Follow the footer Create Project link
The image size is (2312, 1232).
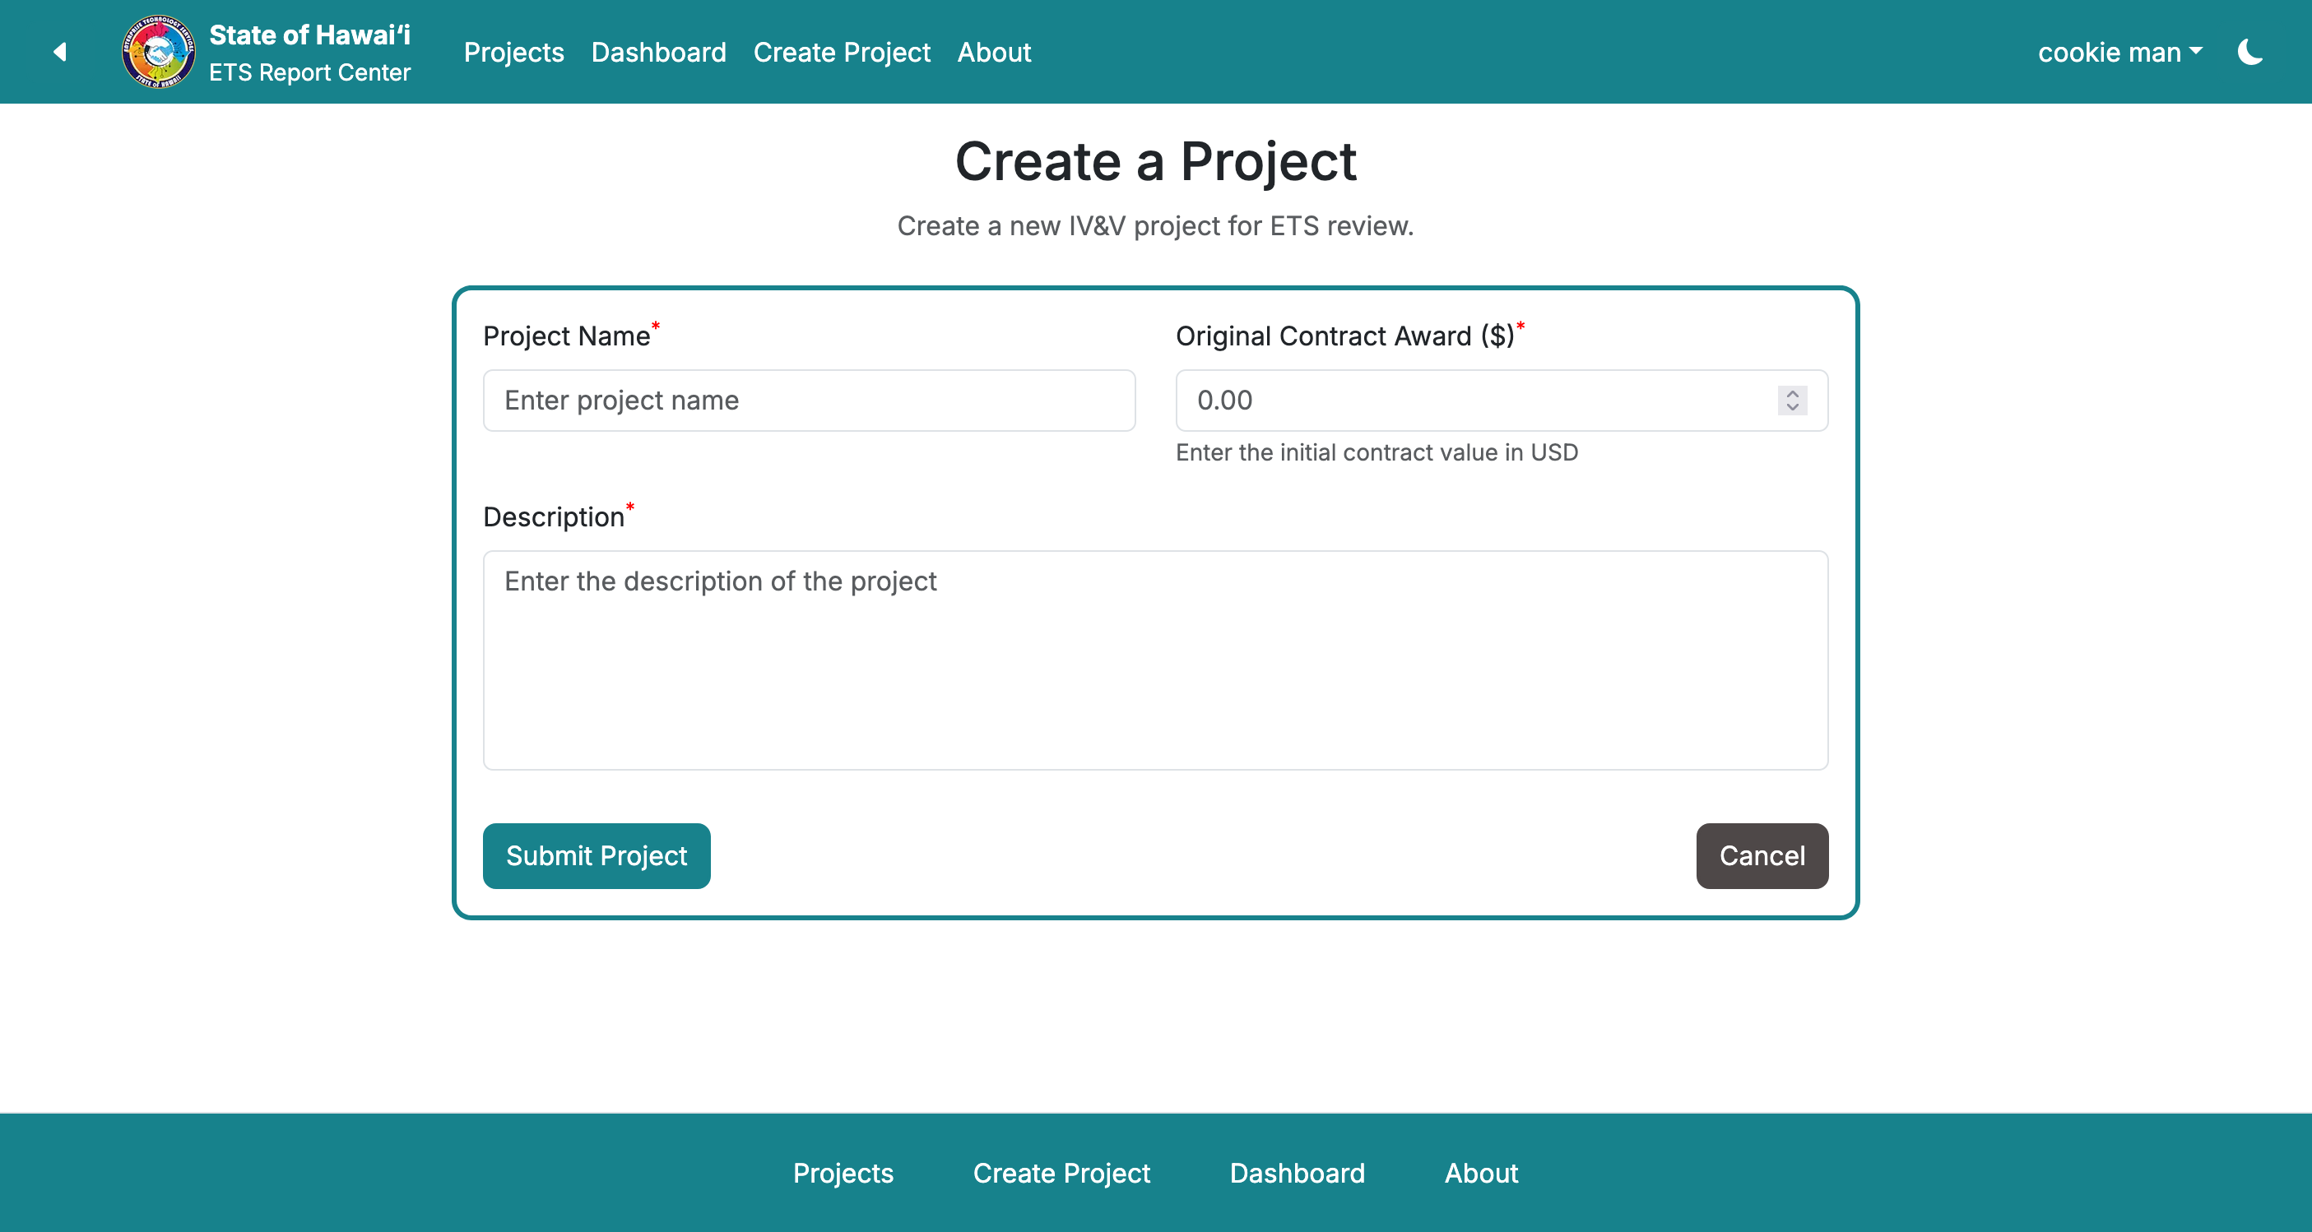click(1061, 1173)
